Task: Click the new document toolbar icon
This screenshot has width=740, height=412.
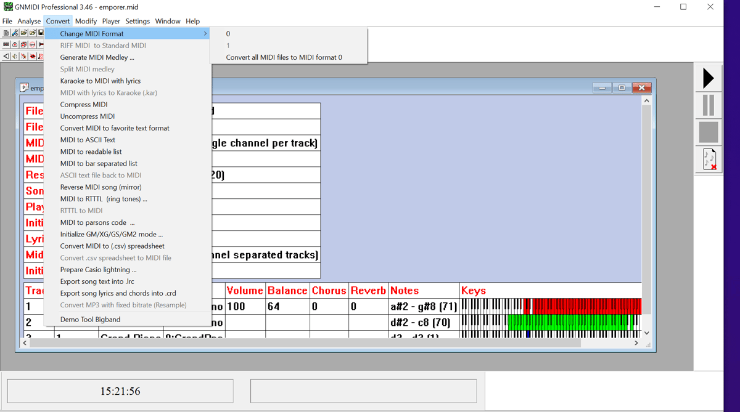Action: [x=6, y=33]
